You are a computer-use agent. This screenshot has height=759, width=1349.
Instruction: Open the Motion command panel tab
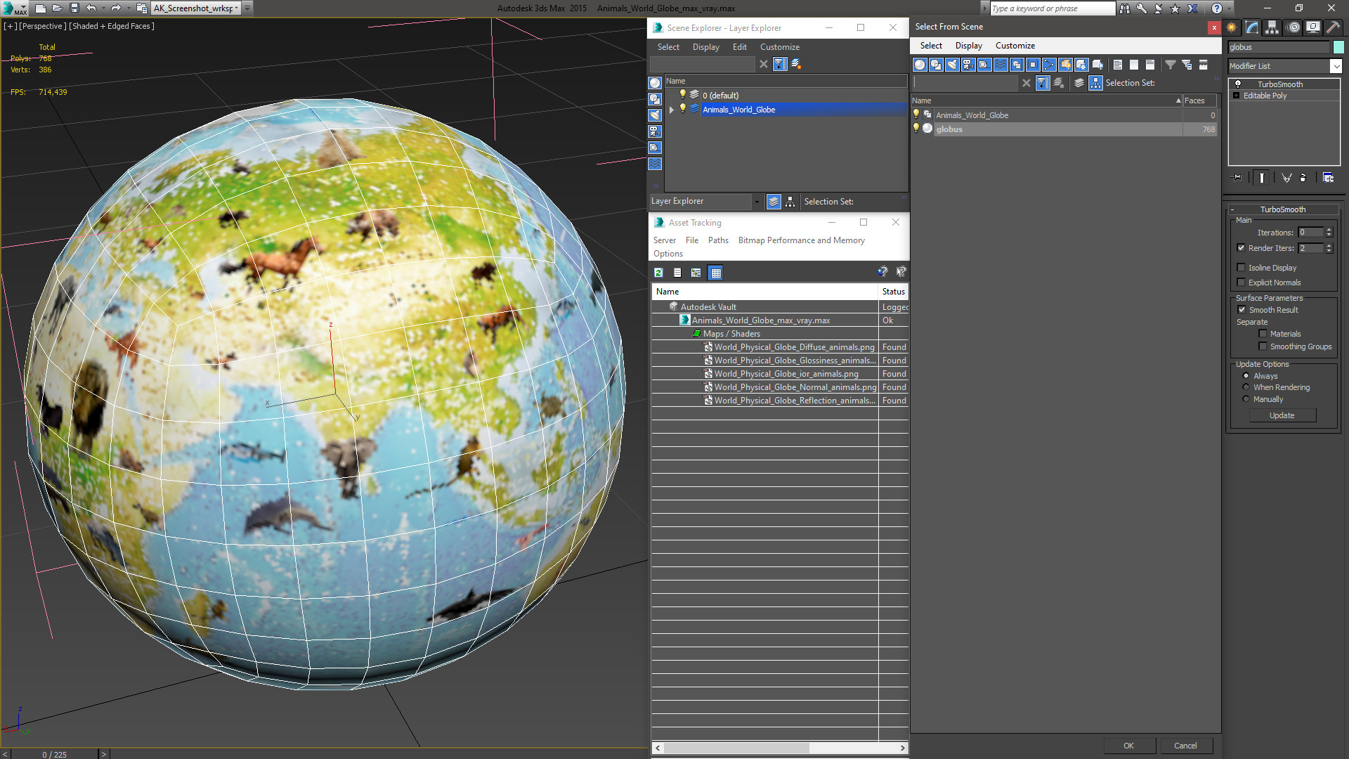[x=1293, y=27]
